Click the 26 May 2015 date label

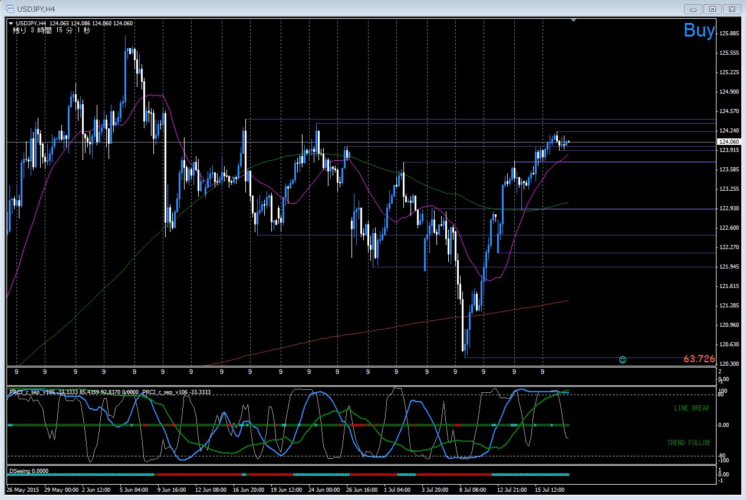[24, 490]
